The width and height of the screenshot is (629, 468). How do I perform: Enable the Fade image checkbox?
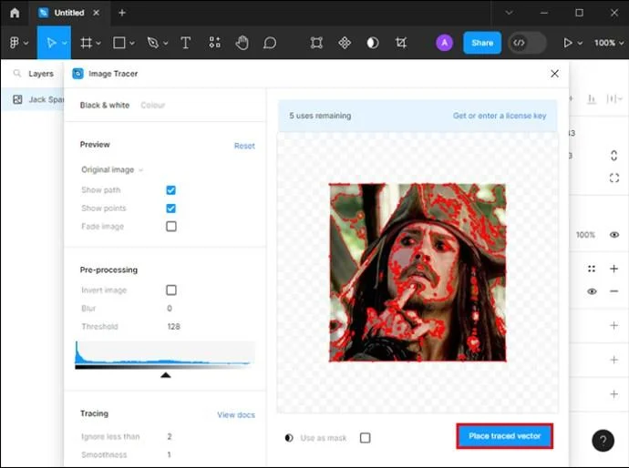coord(171,227)
